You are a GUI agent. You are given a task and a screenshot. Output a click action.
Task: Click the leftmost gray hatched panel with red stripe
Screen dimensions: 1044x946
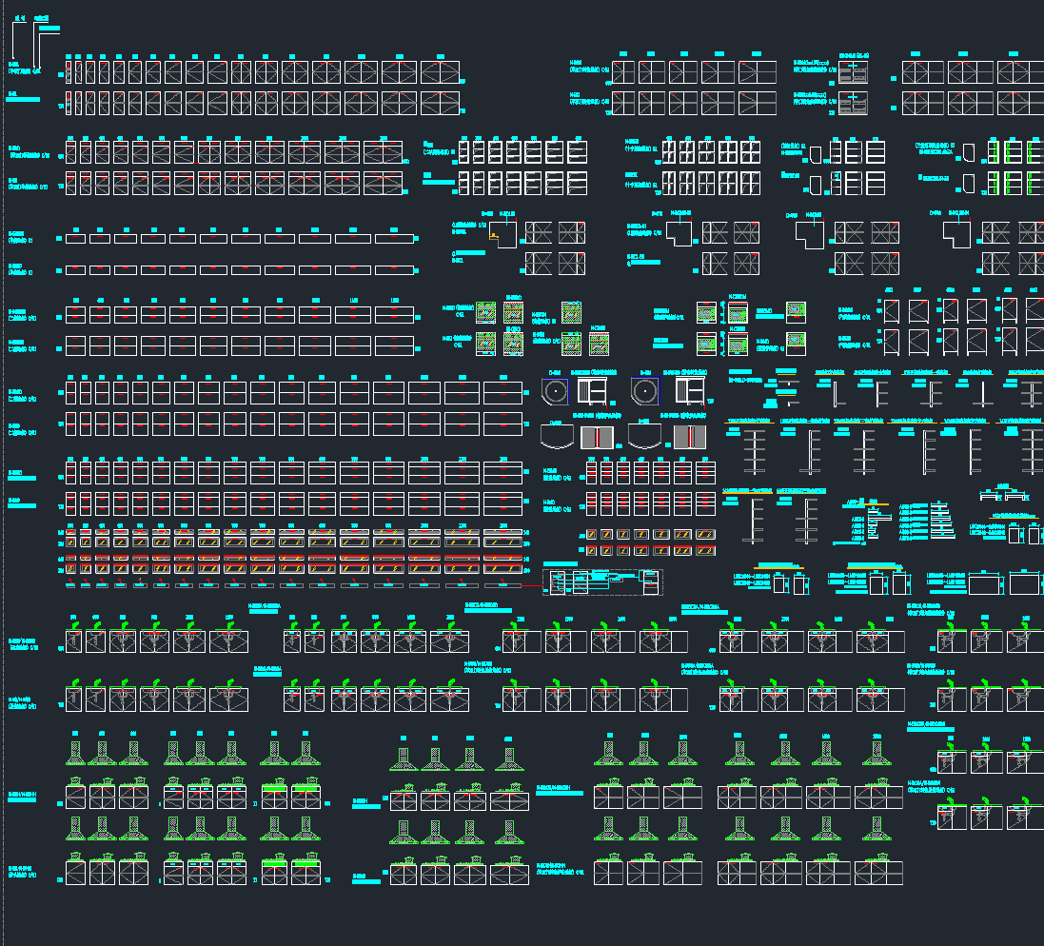click(x=596, y=437)
